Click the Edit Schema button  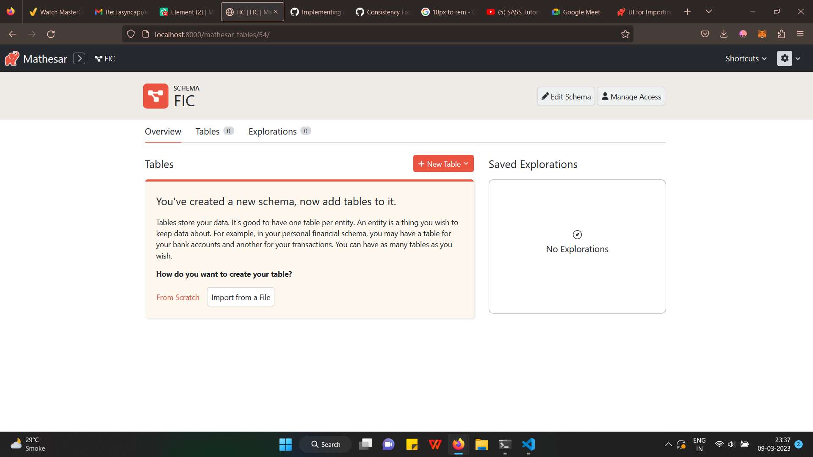tap(566, 96)
